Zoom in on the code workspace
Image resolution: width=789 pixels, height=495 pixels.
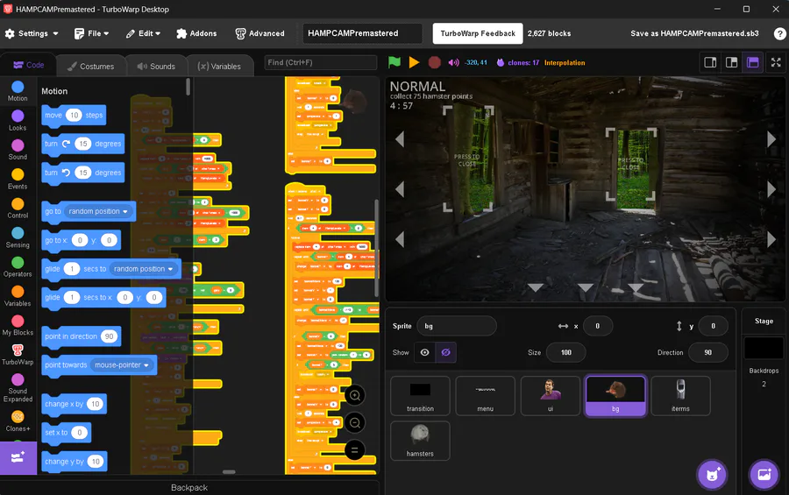(x=355, y=395)
